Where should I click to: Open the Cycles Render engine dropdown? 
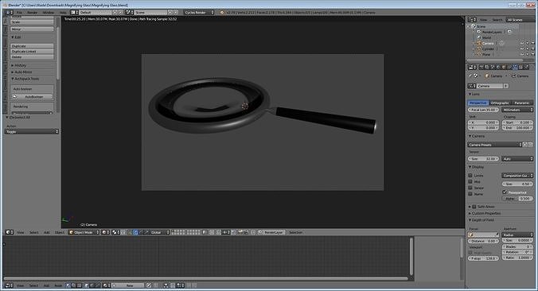[199, 13]
